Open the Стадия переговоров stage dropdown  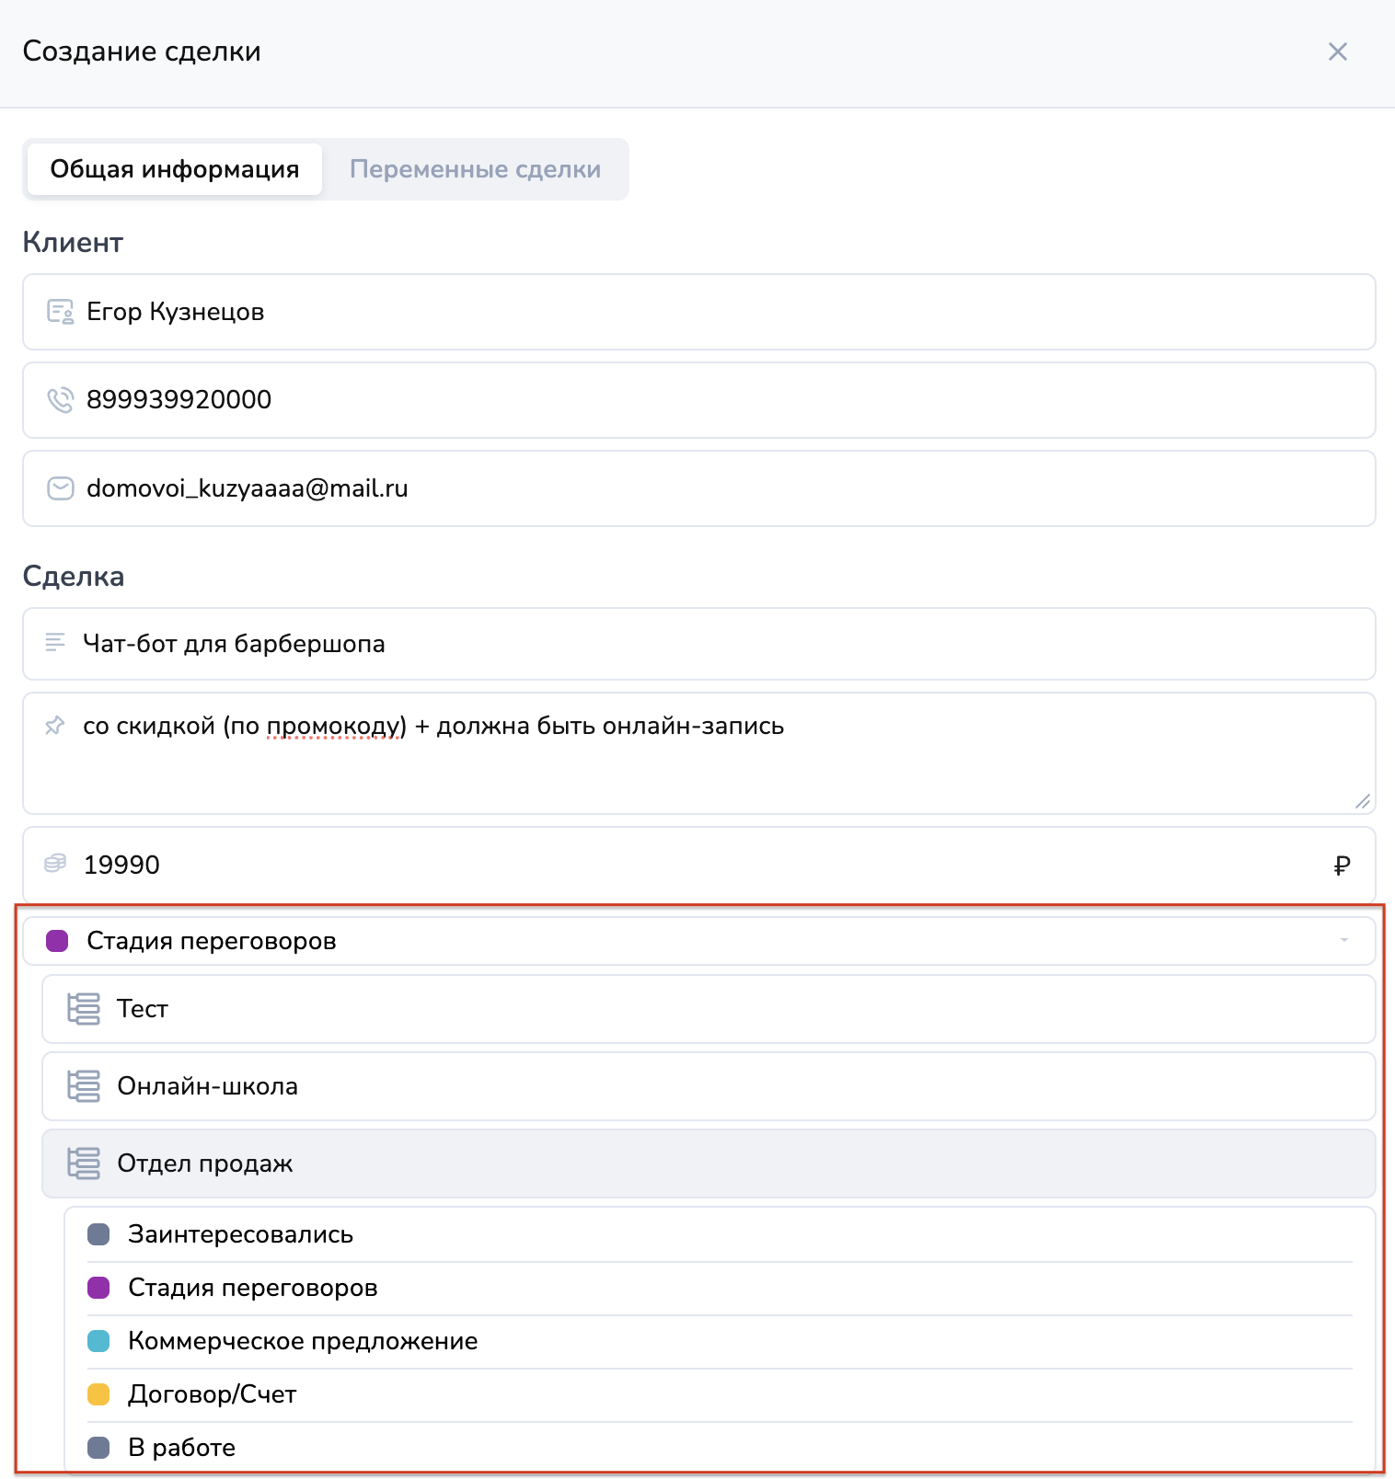tap(699, 941)
